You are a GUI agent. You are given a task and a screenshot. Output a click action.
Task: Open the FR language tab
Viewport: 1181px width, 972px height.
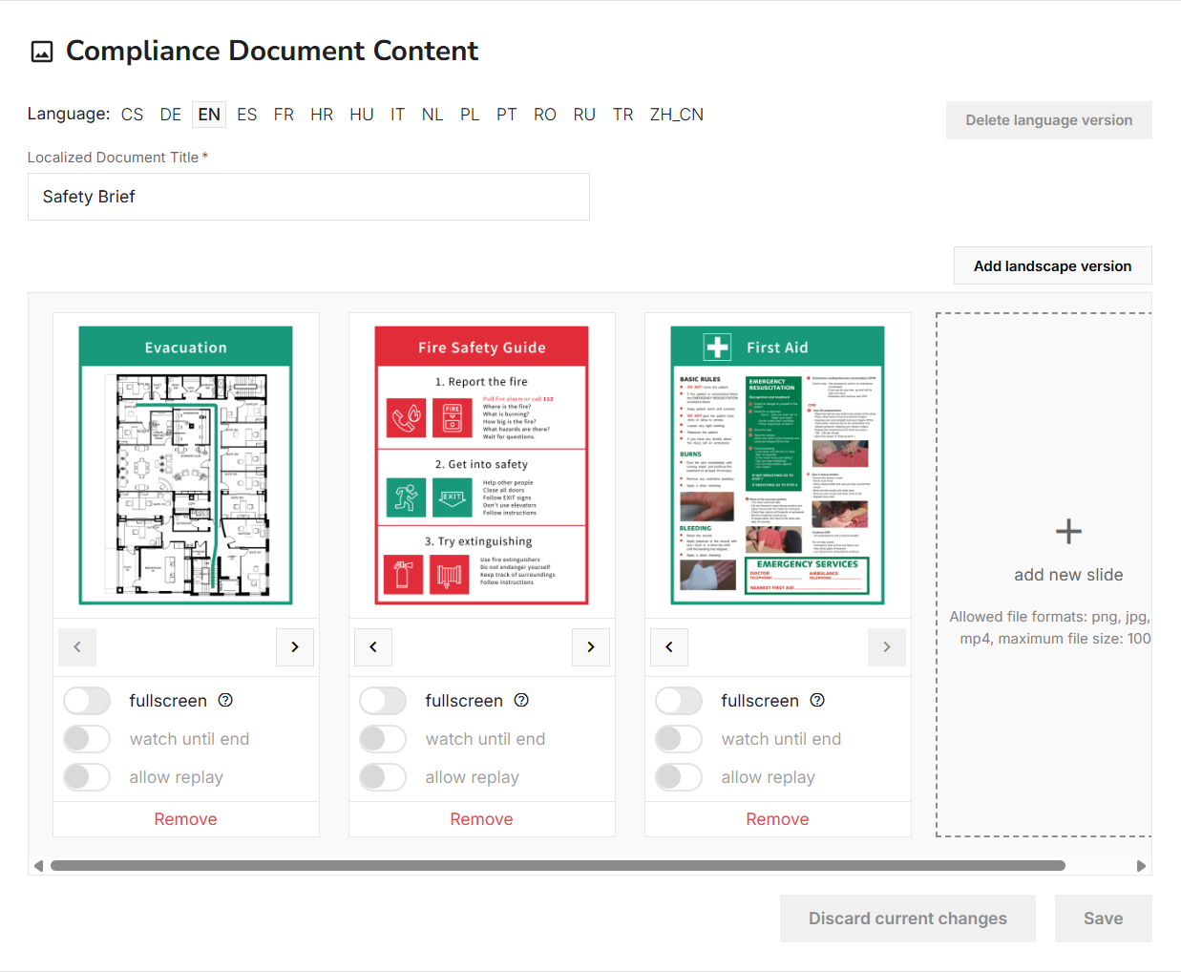(284, 115)
